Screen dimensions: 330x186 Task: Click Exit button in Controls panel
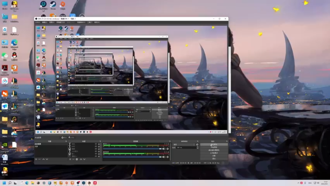coord(214,159)
